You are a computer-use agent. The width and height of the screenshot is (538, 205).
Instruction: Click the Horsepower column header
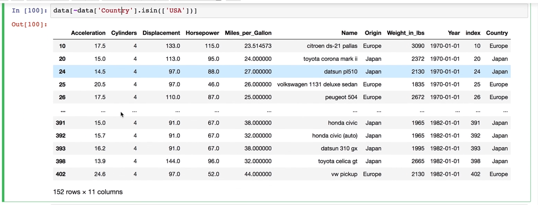tap(202, 33)
